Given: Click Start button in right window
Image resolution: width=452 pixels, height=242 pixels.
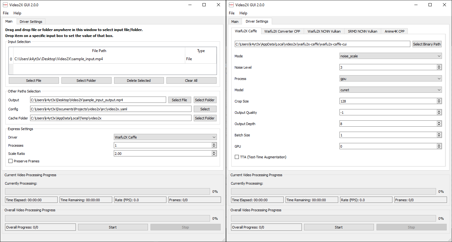Looking at the screenshot, I should coord(339,227).
